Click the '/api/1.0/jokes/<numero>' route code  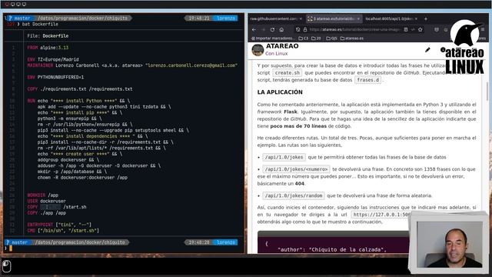click(296, 169)
